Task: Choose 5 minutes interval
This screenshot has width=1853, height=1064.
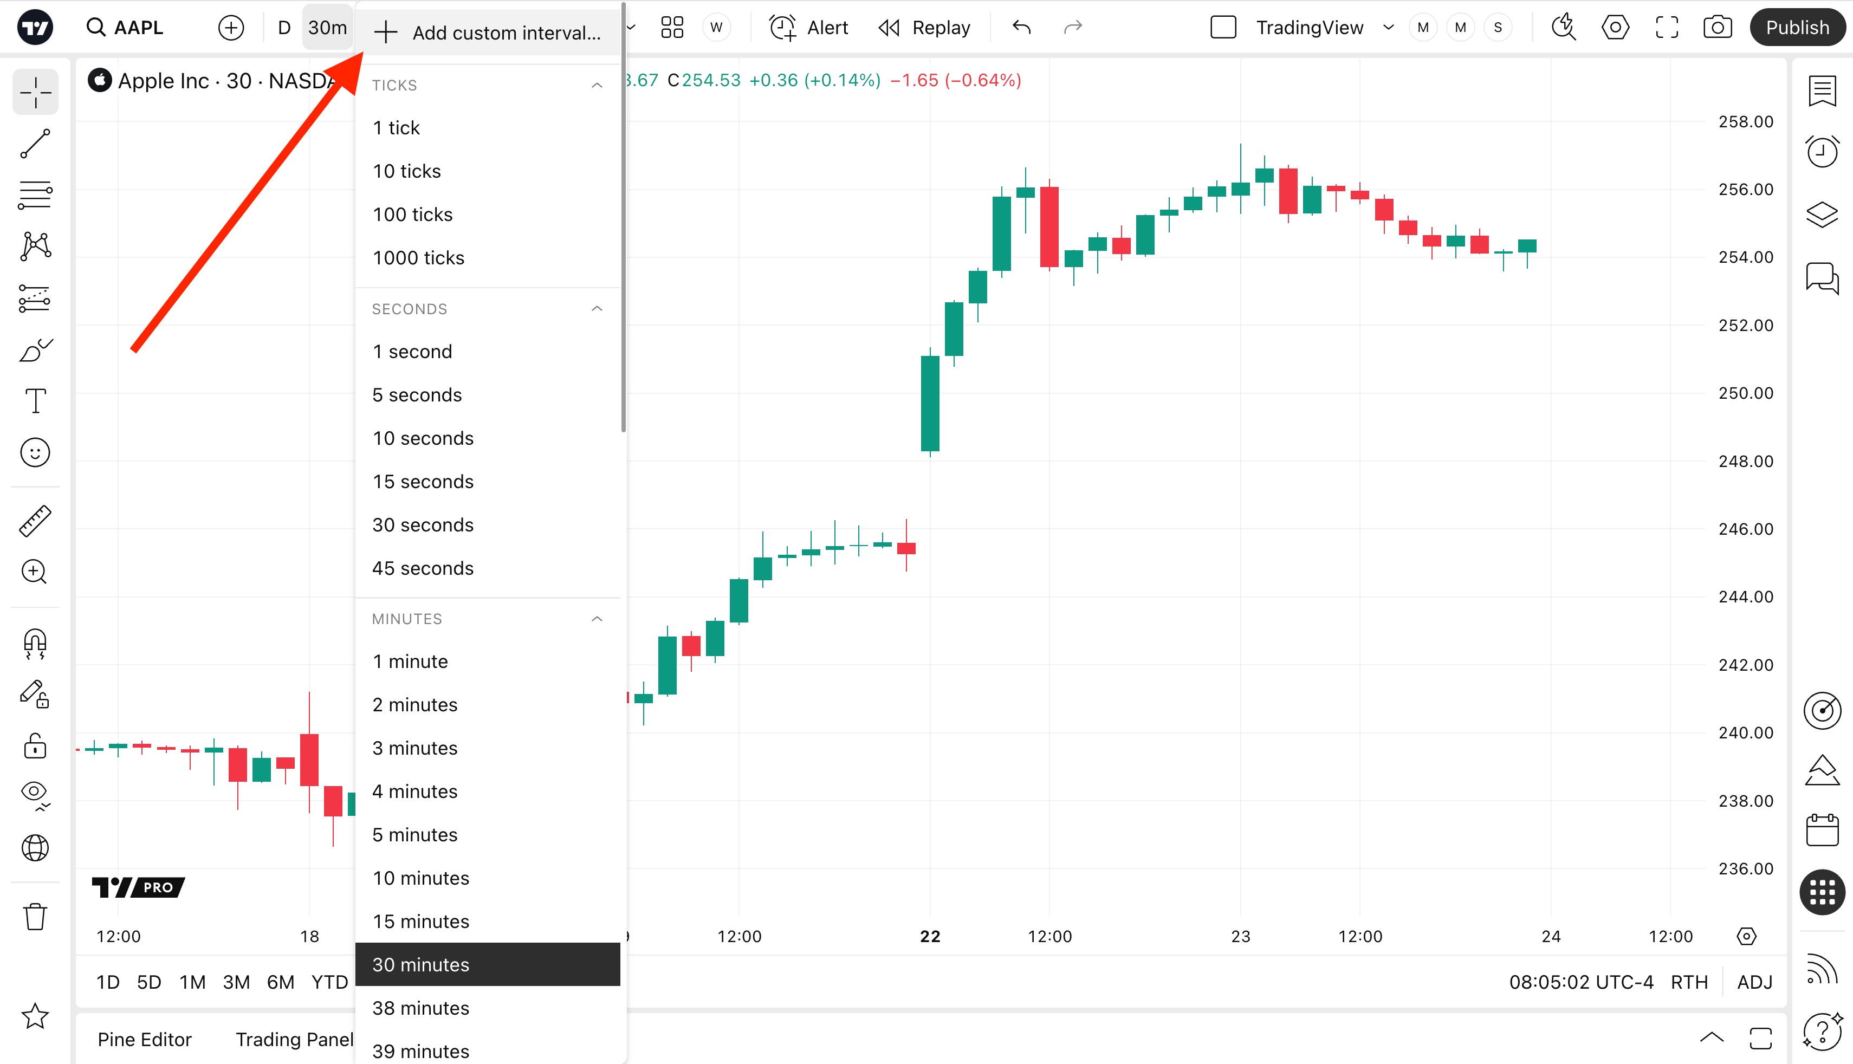Action: click(415, 834)
